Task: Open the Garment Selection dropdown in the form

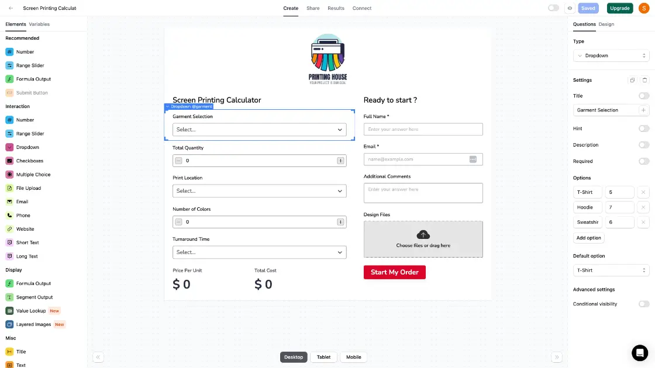Action: pos(259,130)
